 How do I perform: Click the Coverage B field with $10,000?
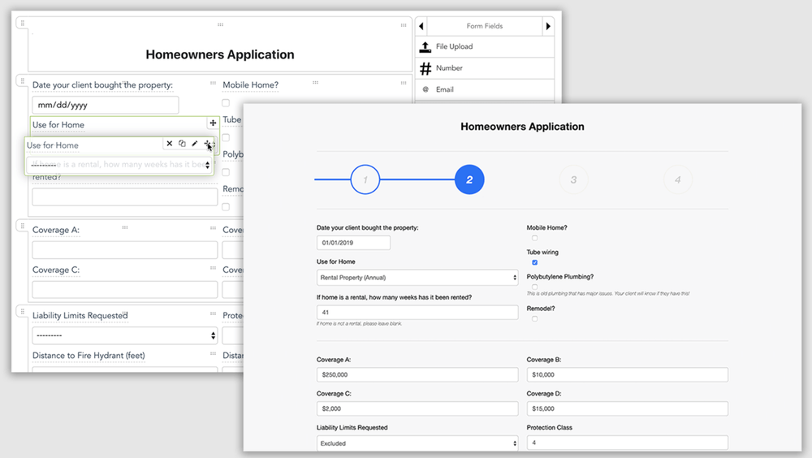[628, 374]
